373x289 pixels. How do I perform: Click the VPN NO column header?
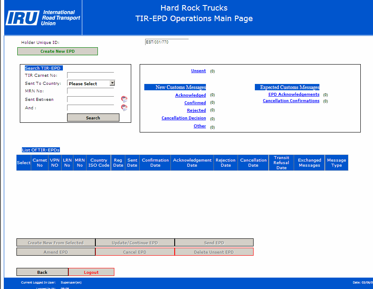[55, 163]
